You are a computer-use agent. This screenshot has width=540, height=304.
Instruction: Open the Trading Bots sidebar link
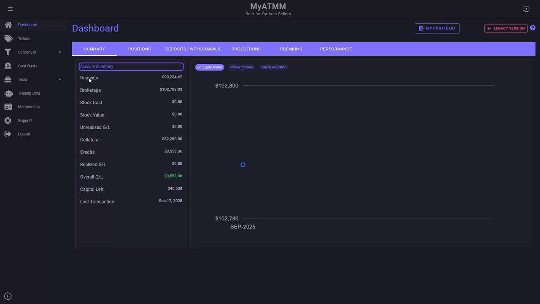click(x=29, y=93)
